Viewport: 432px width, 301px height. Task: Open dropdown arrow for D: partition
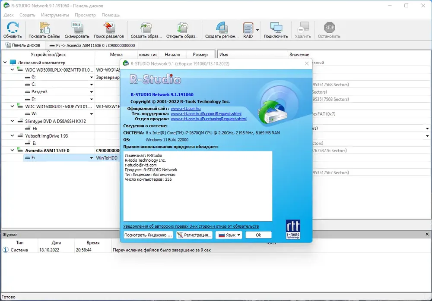click(92, 99)
